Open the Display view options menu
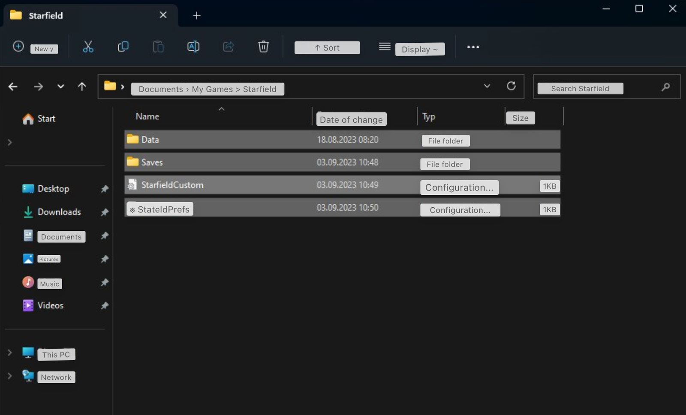The width and height of the screenshot is (686, 415). tap(412, 48)
